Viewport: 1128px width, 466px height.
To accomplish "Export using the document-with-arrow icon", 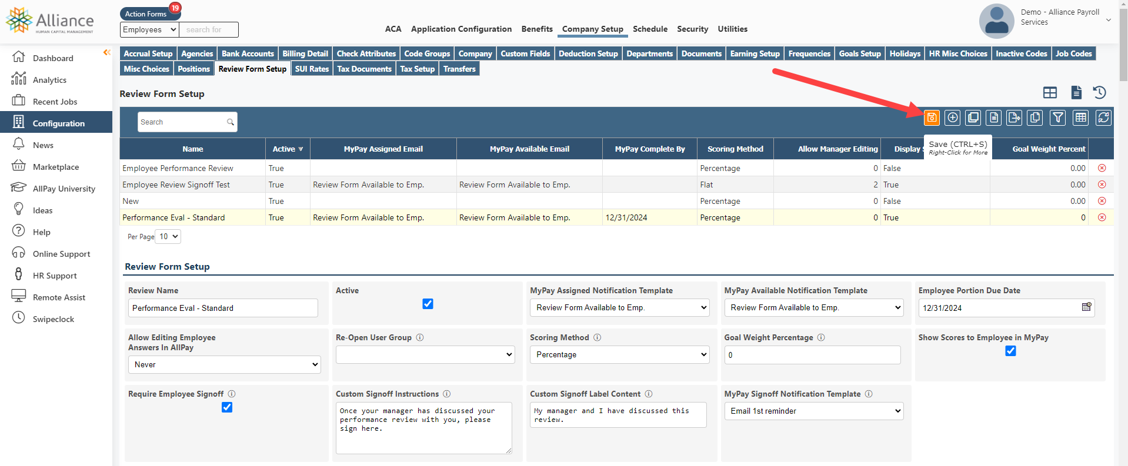I will click(1014, 118).
